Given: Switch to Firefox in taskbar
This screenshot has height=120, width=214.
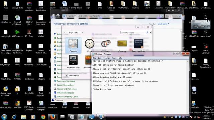Looking at the screenshot, I should pos(53,117).
